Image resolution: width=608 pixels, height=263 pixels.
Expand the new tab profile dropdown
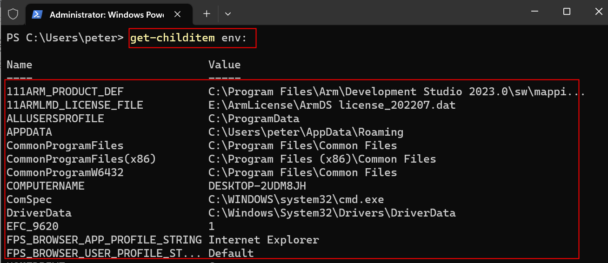coord(228,14)
